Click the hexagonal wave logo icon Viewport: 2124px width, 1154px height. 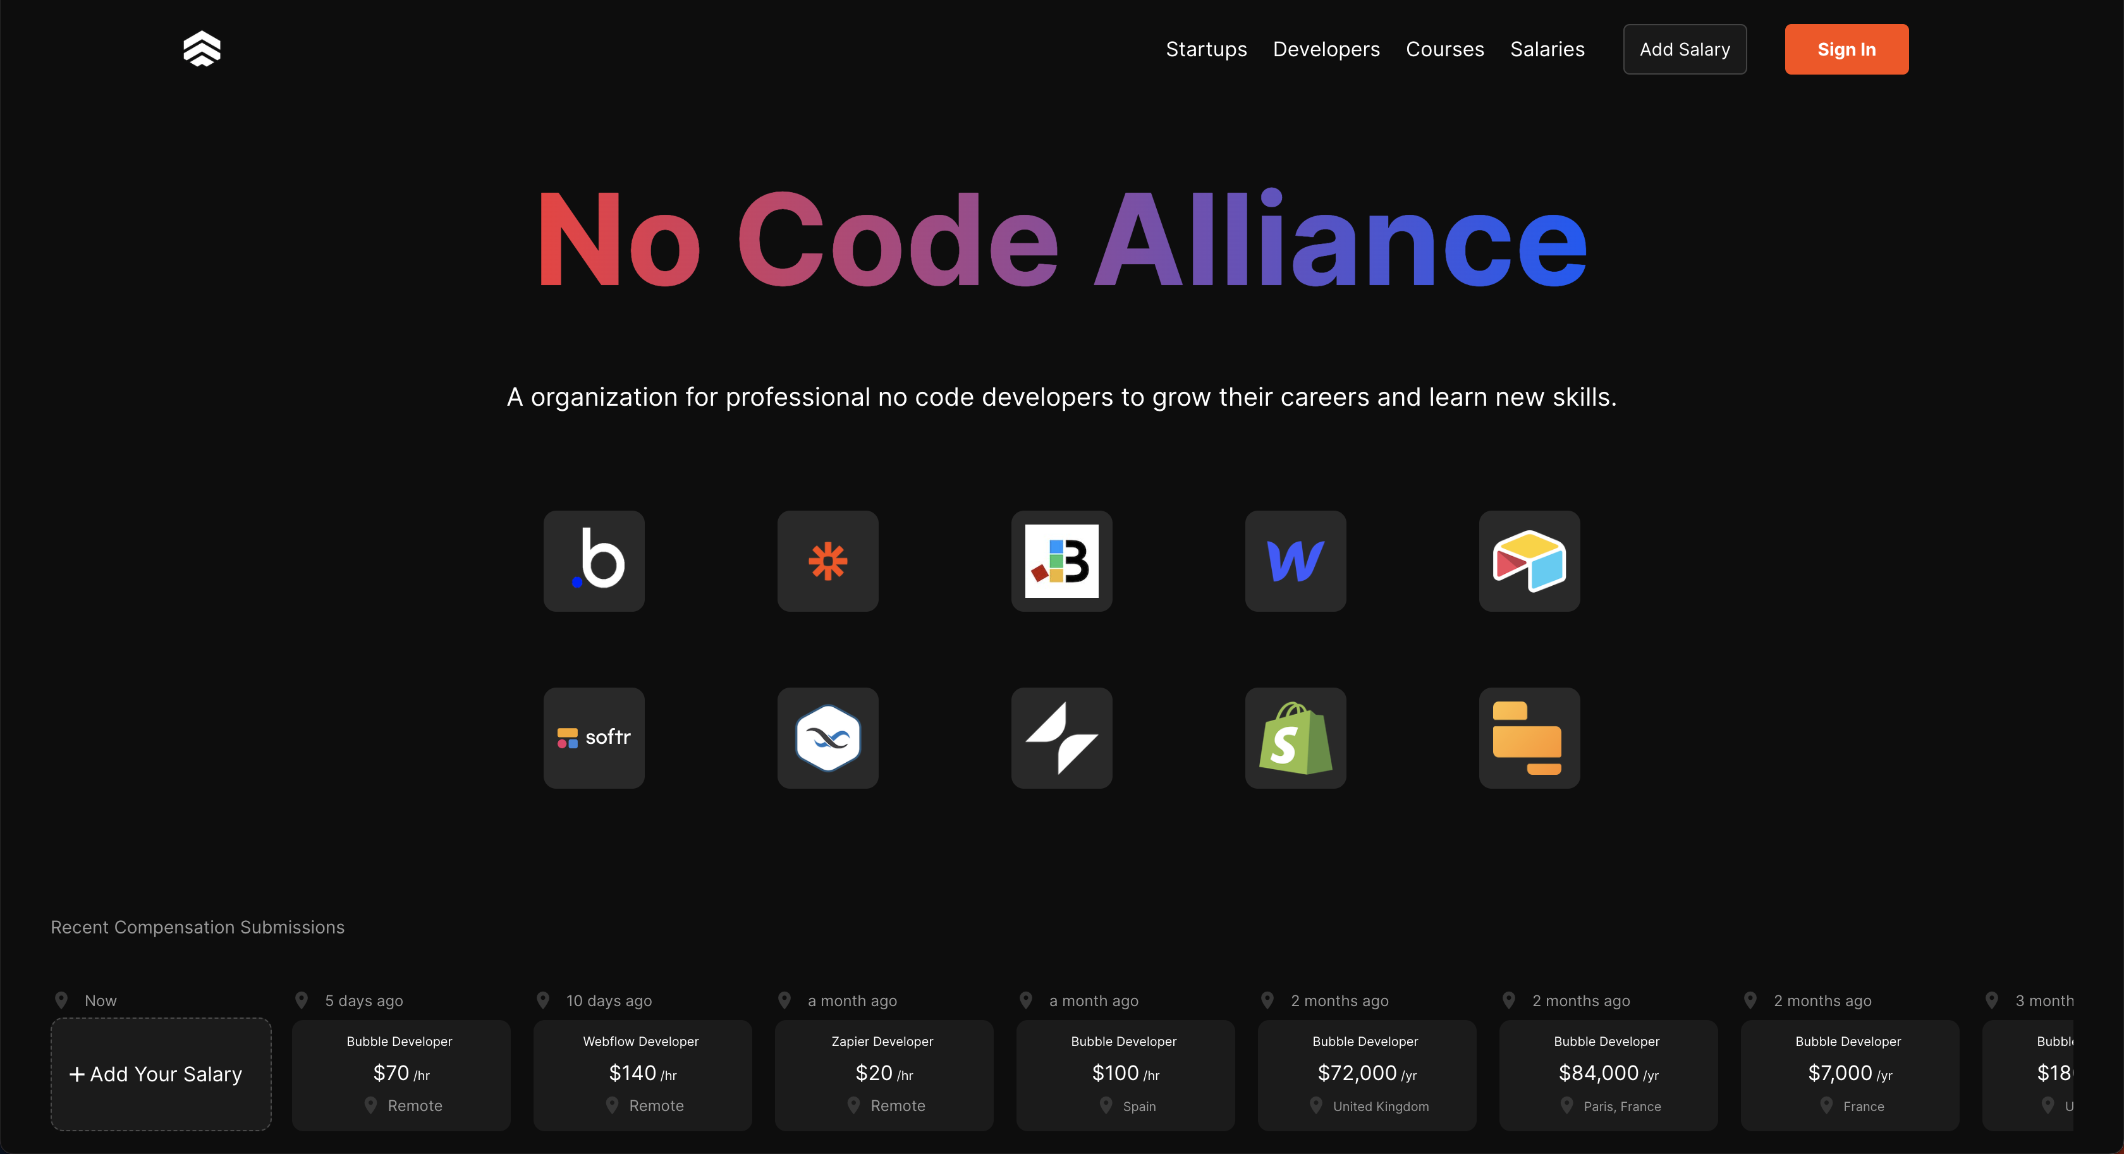828,738
